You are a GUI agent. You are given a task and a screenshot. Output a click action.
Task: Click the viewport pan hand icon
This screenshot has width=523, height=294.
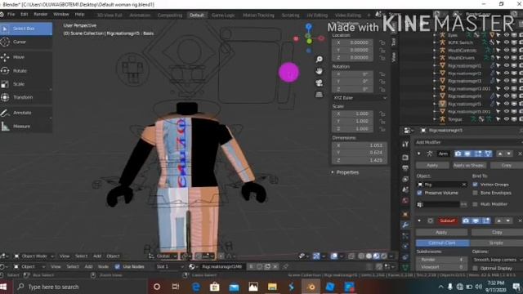pos(320,71)
